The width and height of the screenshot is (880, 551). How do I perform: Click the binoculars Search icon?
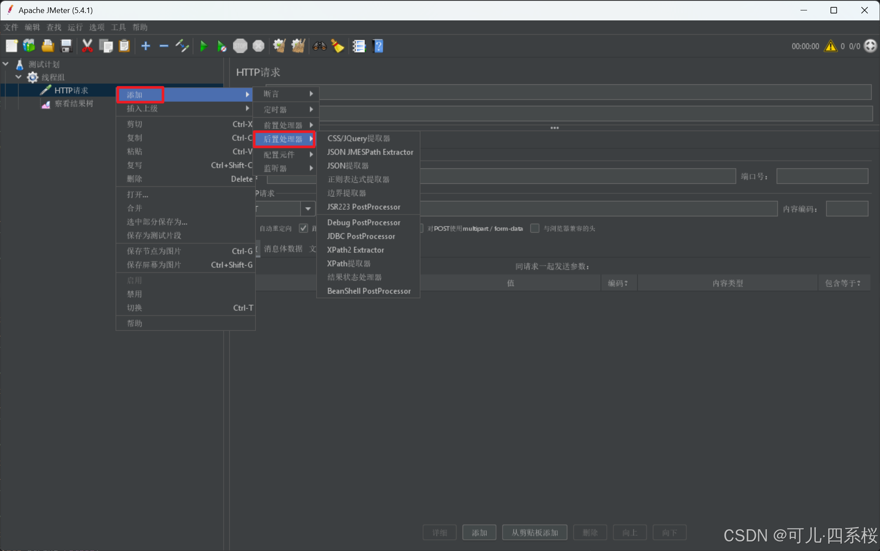click(319, 46)
